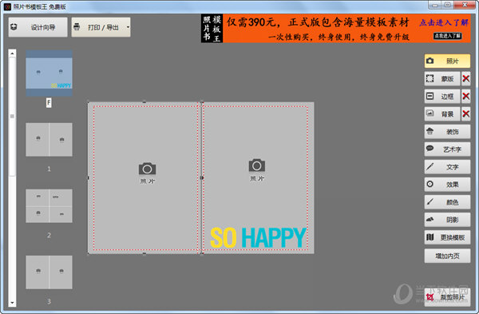Click the printer icon on 打印 / 导出
This screenshot has width=479, height=314.
click(x=77, y=27)
